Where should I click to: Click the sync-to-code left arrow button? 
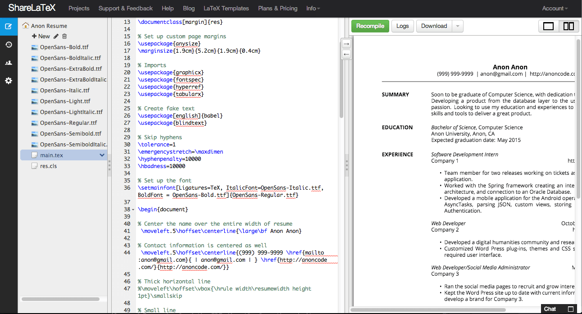pyautogui.click(x=346, y=54)
